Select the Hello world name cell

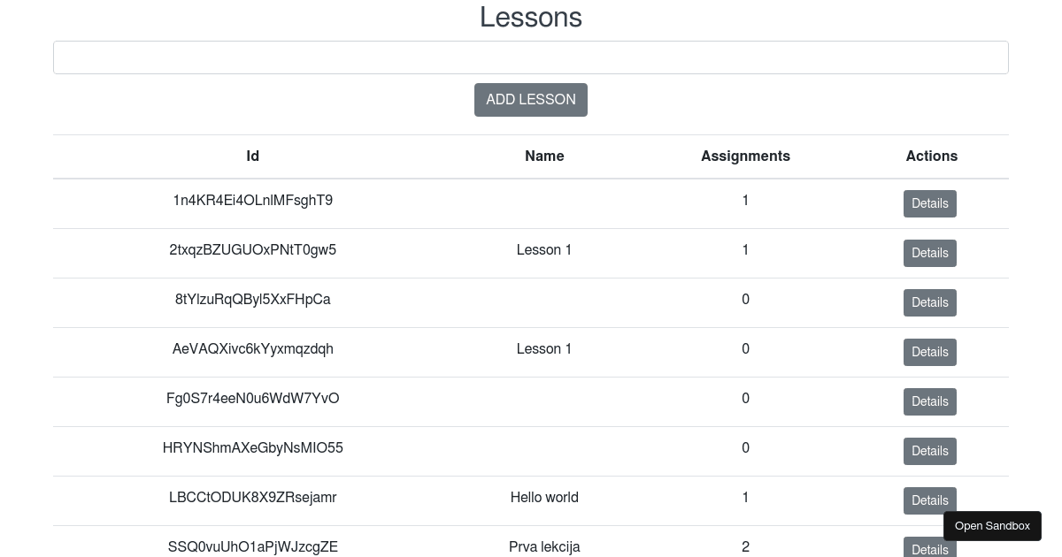[544, 498]
